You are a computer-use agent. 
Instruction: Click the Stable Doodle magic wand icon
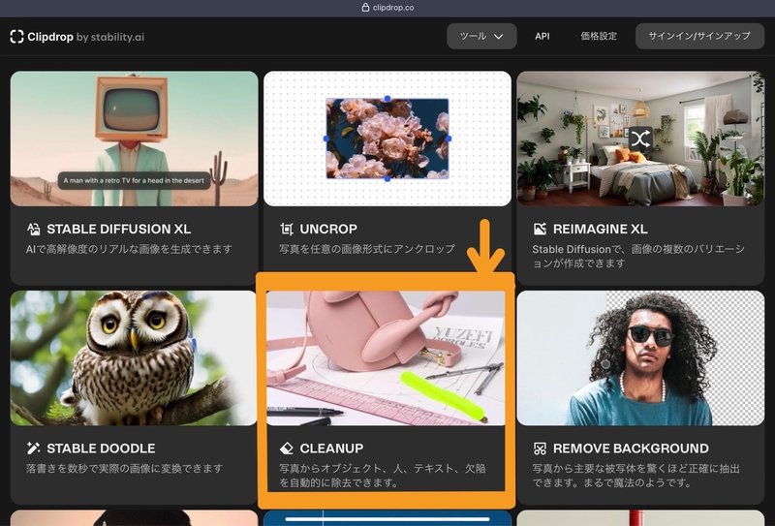(x=33, y=449)
